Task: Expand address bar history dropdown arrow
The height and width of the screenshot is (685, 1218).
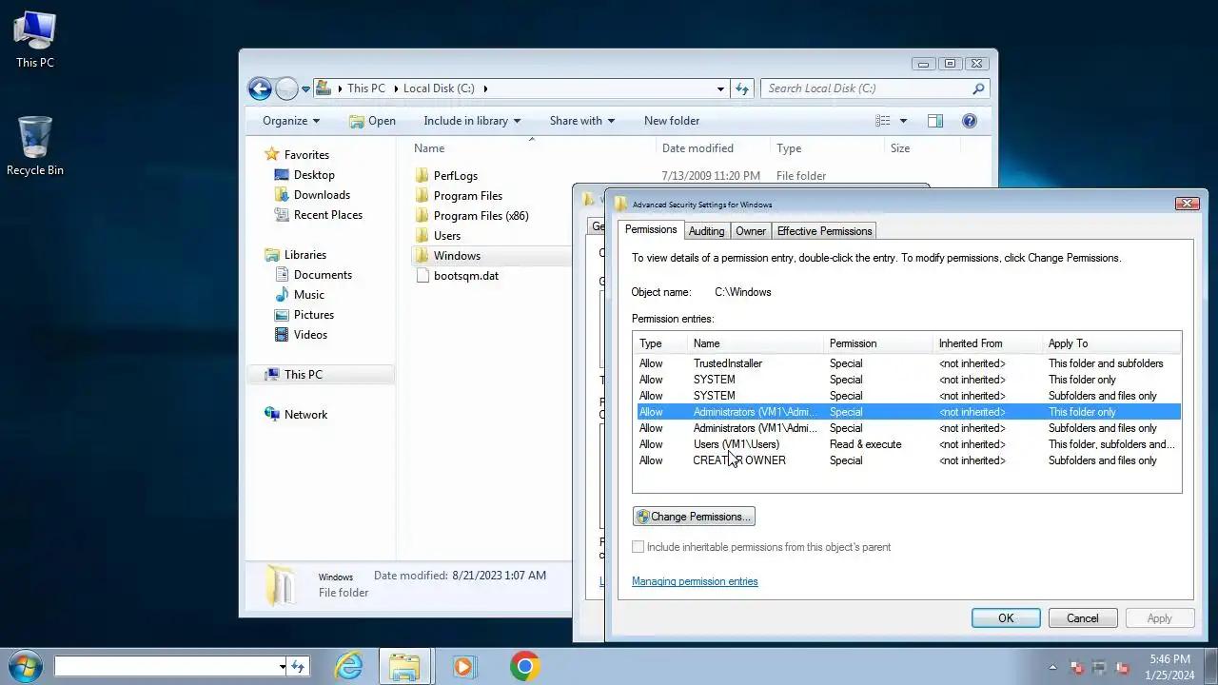Action: pos(720,88)
